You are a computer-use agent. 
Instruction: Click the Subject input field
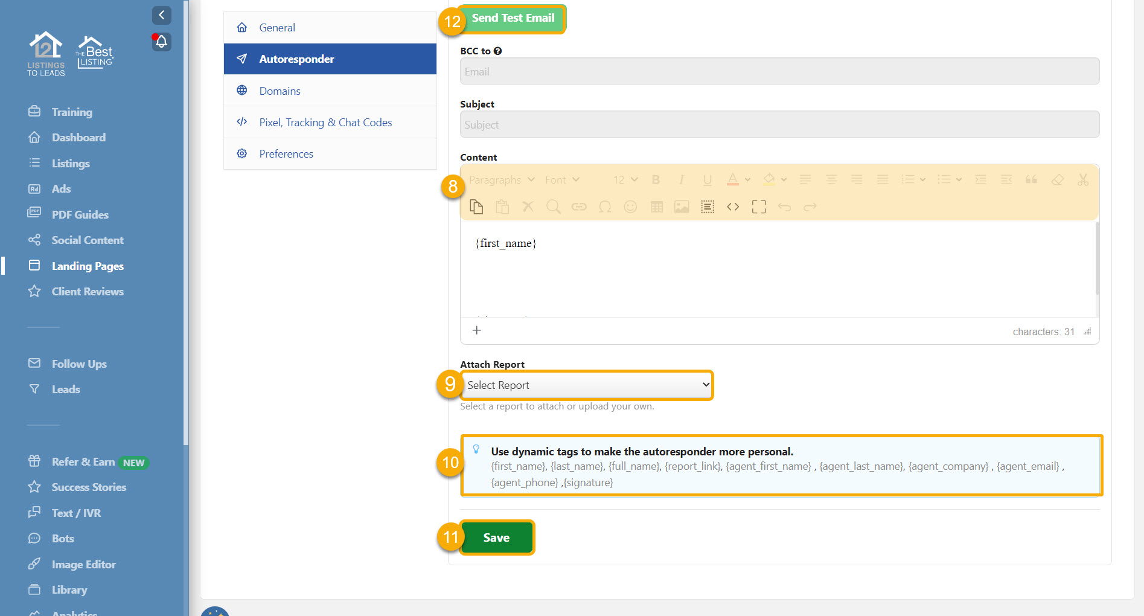[x=779, y=125]
